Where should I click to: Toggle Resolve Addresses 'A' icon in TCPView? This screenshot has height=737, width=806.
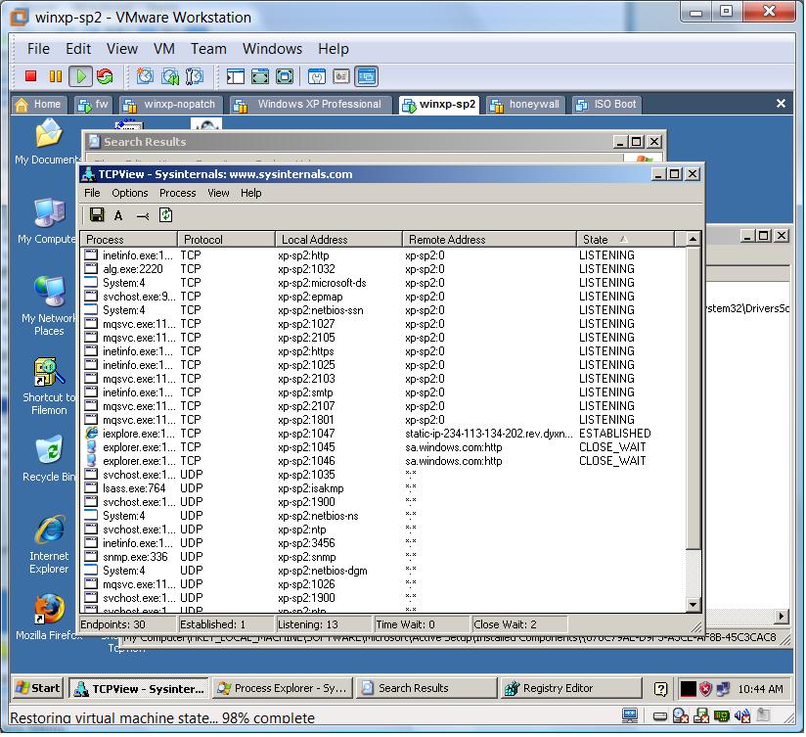(x=118, y=215)
